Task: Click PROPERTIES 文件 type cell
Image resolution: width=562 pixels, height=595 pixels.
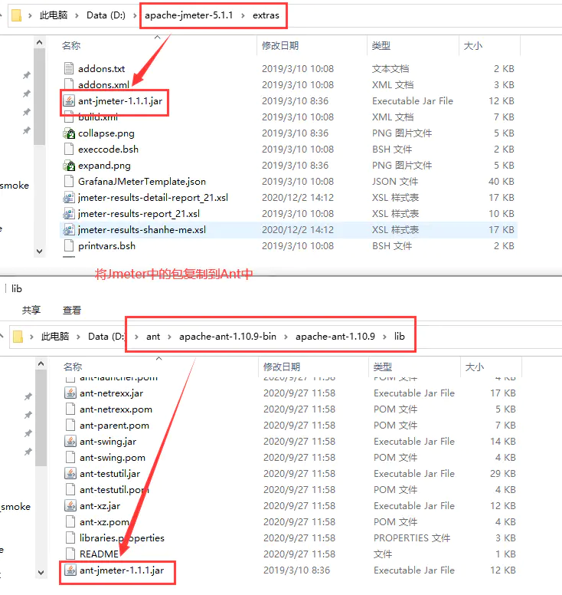Action: point(412,538)
